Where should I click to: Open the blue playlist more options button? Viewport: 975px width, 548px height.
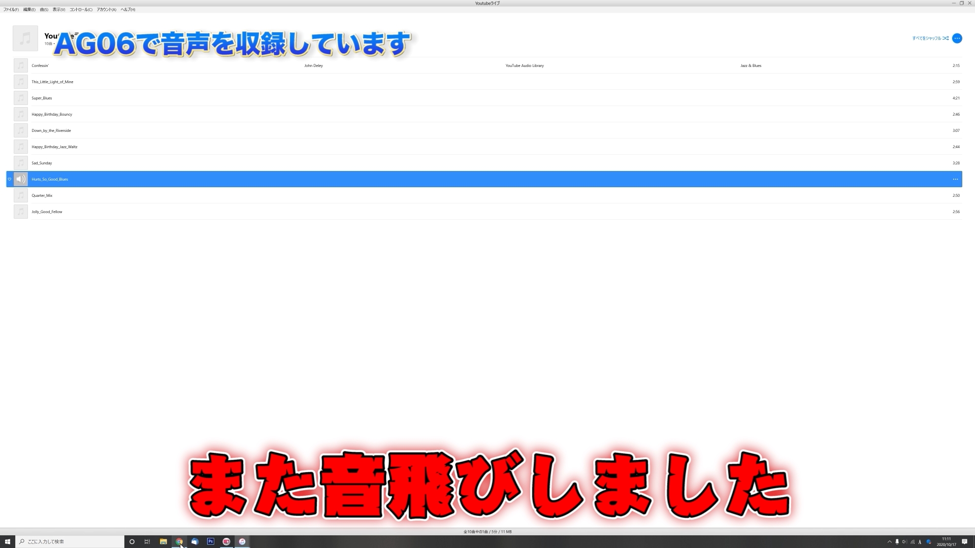tap(957, 38)
